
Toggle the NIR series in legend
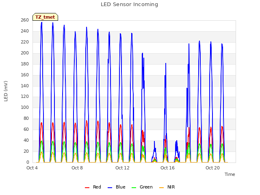(x=167, y=187)
